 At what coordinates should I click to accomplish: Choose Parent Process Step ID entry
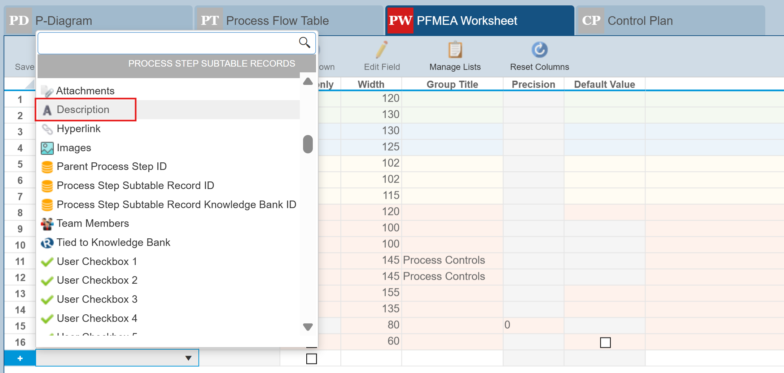(111, 166)
